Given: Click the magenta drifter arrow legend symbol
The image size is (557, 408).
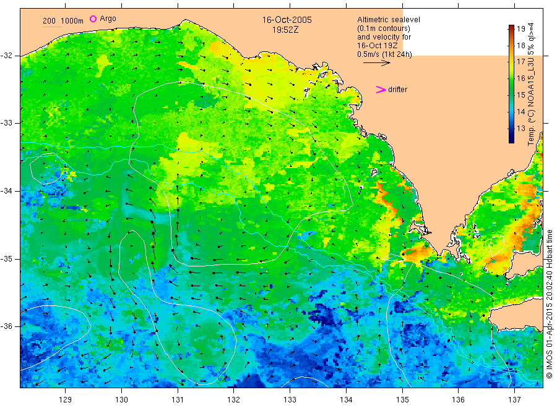Looking at the screenshot, I should [381, 90].
